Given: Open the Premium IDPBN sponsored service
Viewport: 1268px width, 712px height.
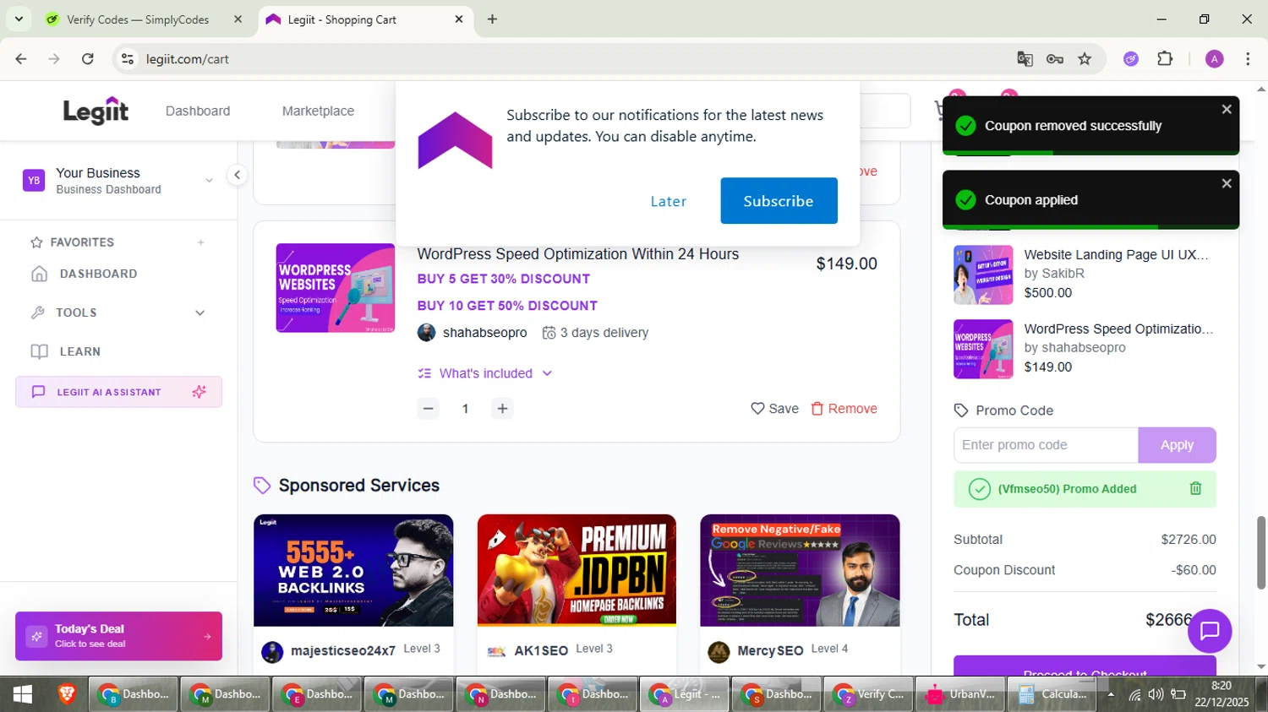Looking at the screenshot, I should tap(577, 570).
